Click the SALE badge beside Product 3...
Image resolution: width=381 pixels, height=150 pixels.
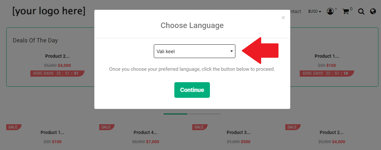click(x=199, y=127)
